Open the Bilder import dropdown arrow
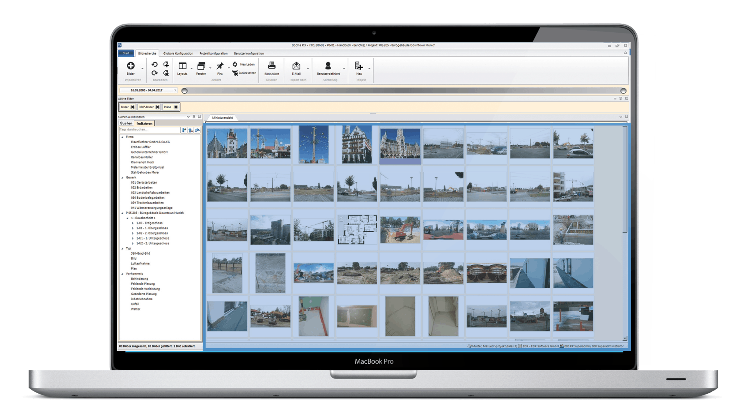Image resolution: width=749 pixels, height=419 pixels. 142,69
